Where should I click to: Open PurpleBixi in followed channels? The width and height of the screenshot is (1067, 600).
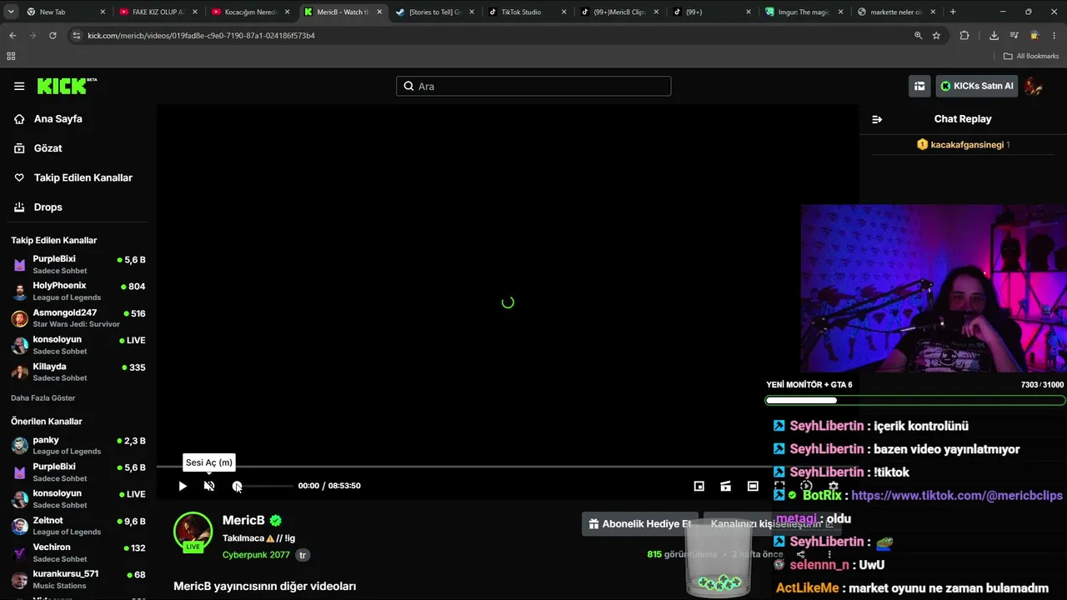tap(78, 265)
